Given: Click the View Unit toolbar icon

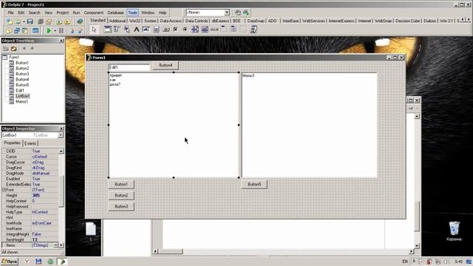Looking at the screenshot, I should 9,31.
